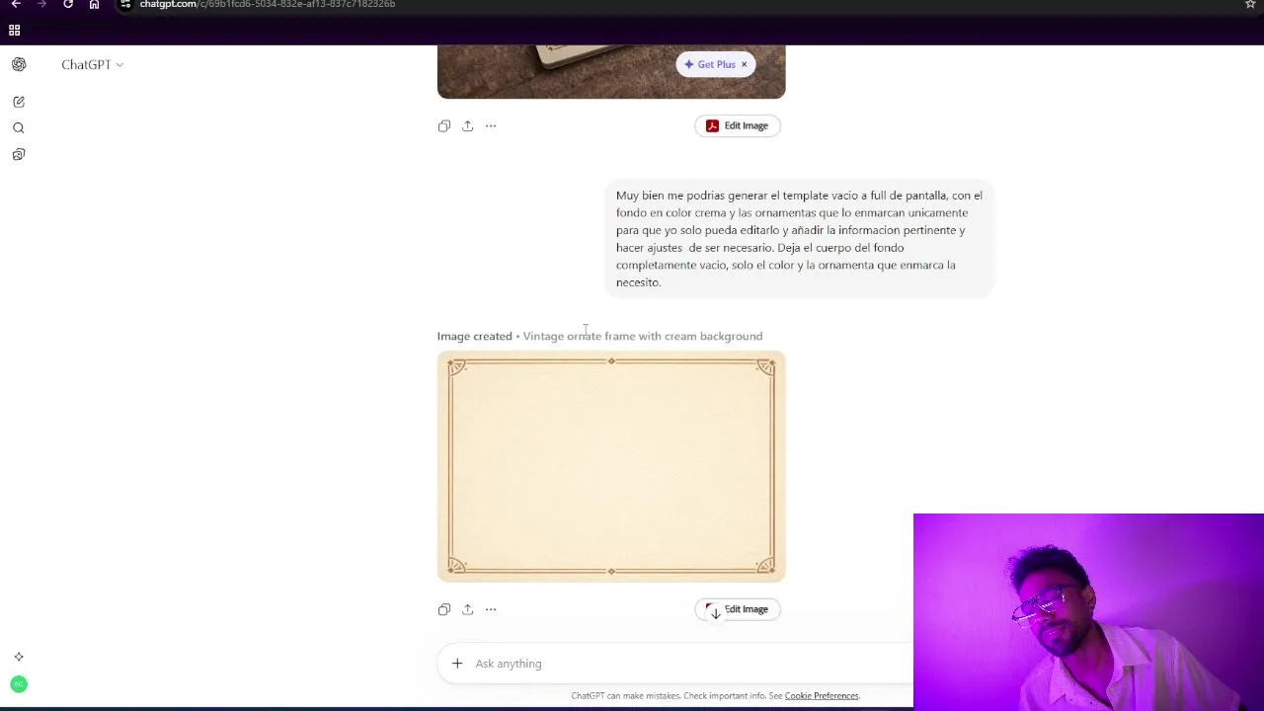Start a new chat with pencil icon

click(19, 102)
